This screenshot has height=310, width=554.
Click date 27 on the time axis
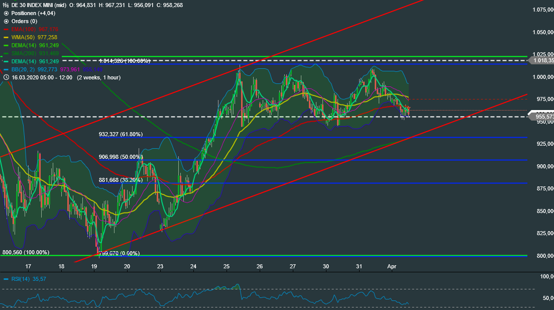point(292,266)
